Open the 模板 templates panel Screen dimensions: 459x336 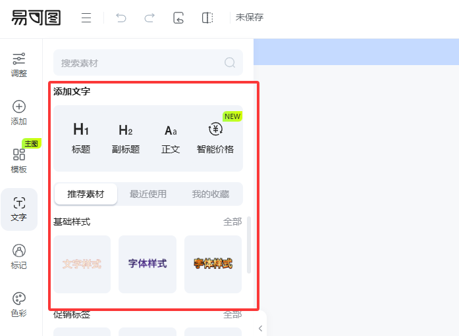pos(19,161)
